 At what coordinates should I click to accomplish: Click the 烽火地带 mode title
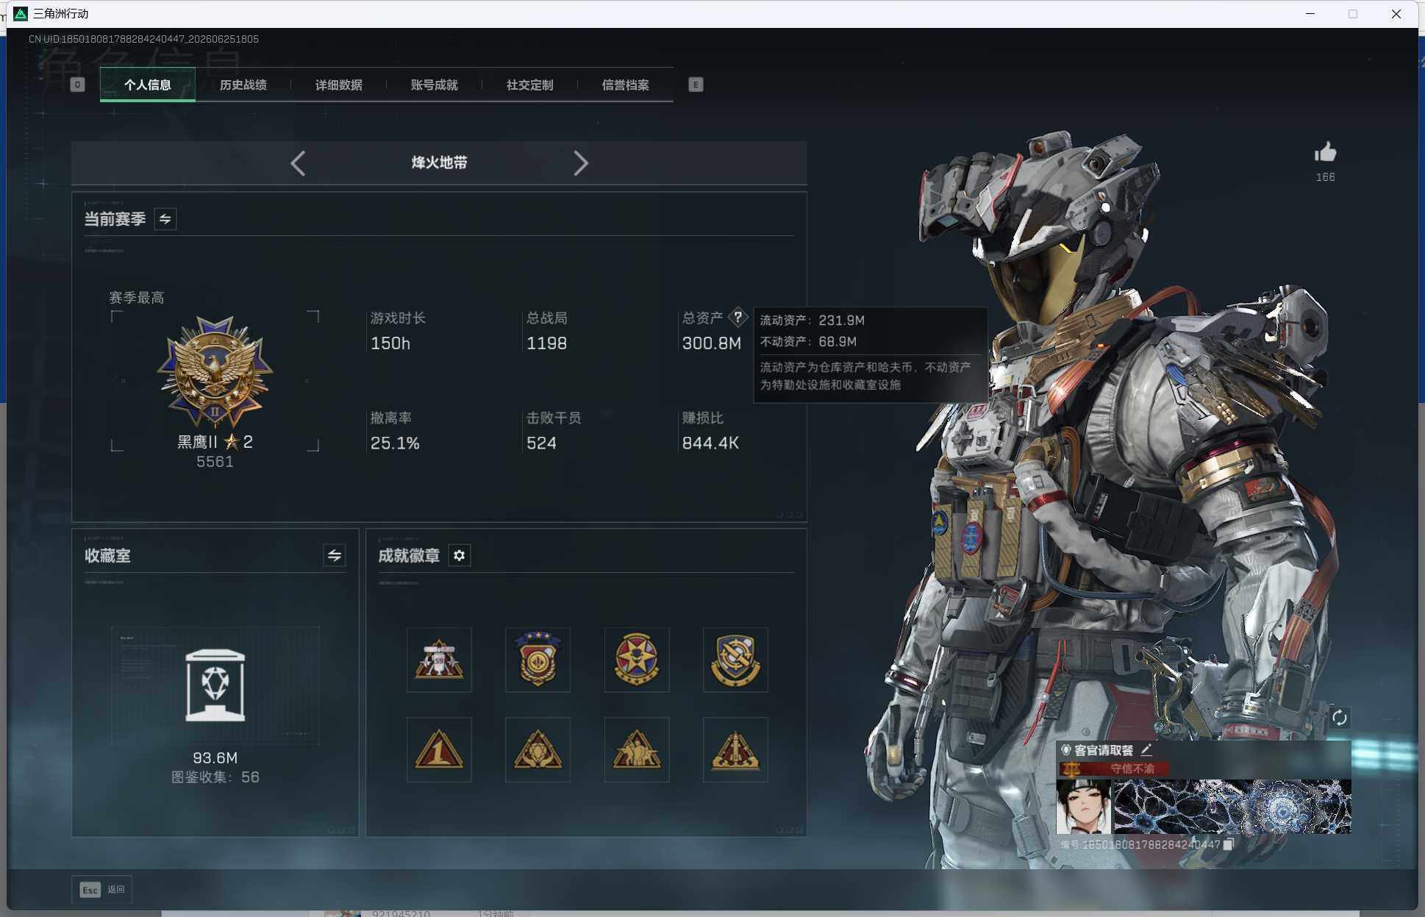439,163
